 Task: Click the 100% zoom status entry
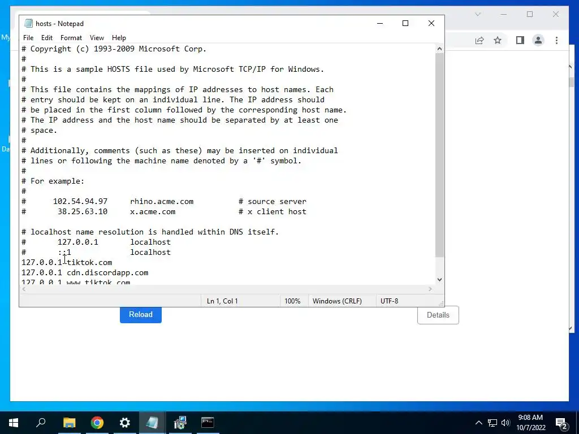tap(292, 301)
